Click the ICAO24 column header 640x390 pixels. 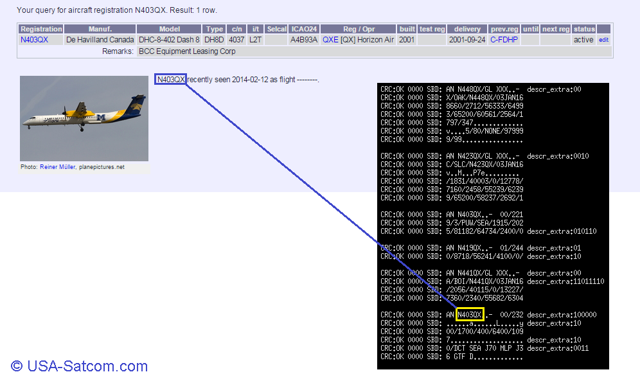point(304,29)
